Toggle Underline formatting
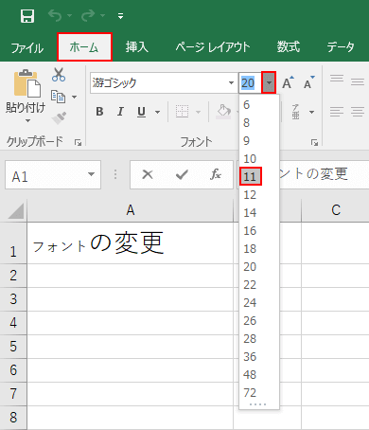 point(142,112)
